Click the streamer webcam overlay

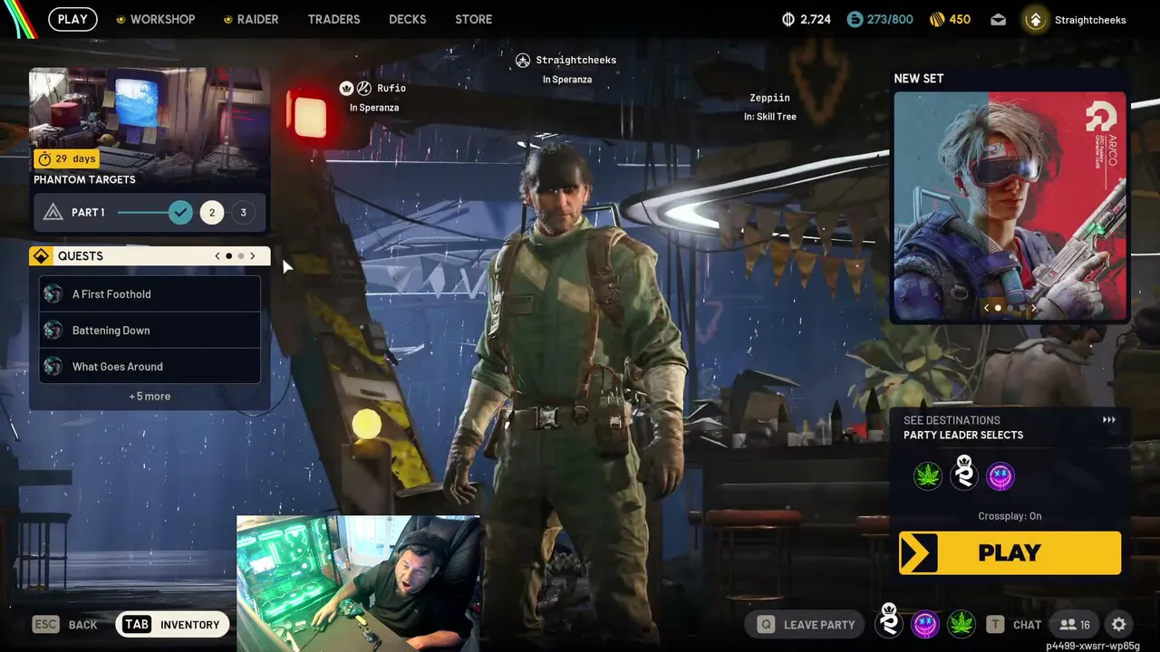pos(358,584)
